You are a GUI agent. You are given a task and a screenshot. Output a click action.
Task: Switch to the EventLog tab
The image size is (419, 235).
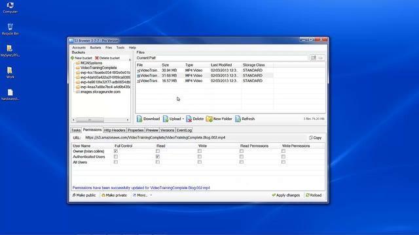184,131
